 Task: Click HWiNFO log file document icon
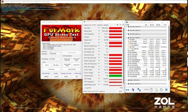click(x=156, y=90)
